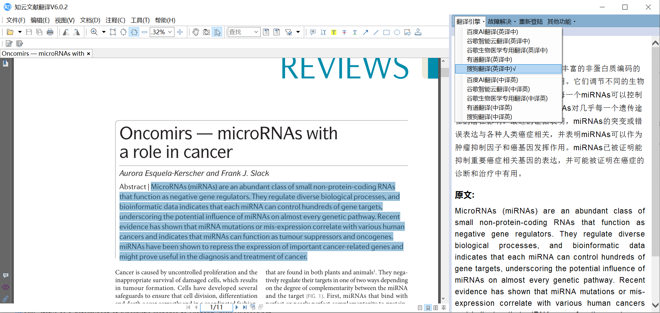The width and height of the screenshot is (660, 313).
Task: Choose 搜狗翻译(中译英) engine
Action: click(x=508, y=117)
